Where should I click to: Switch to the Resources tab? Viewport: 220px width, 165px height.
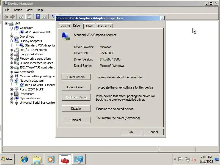tap(104, 26)
